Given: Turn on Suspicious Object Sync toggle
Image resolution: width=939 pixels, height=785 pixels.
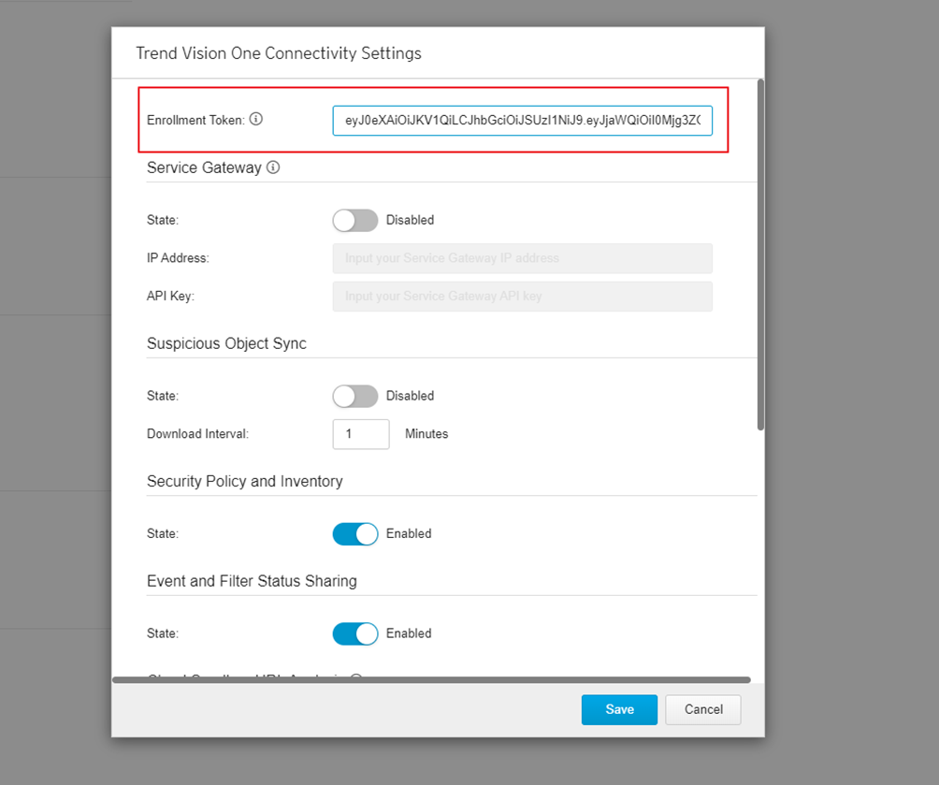Looking at the screenshot, I should tap(355, 396).
